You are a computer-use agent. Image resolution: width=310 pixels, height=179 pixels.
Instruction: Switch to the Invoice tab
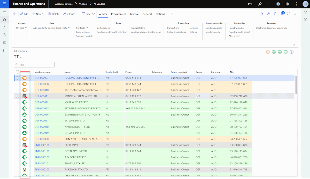[134, 14]
